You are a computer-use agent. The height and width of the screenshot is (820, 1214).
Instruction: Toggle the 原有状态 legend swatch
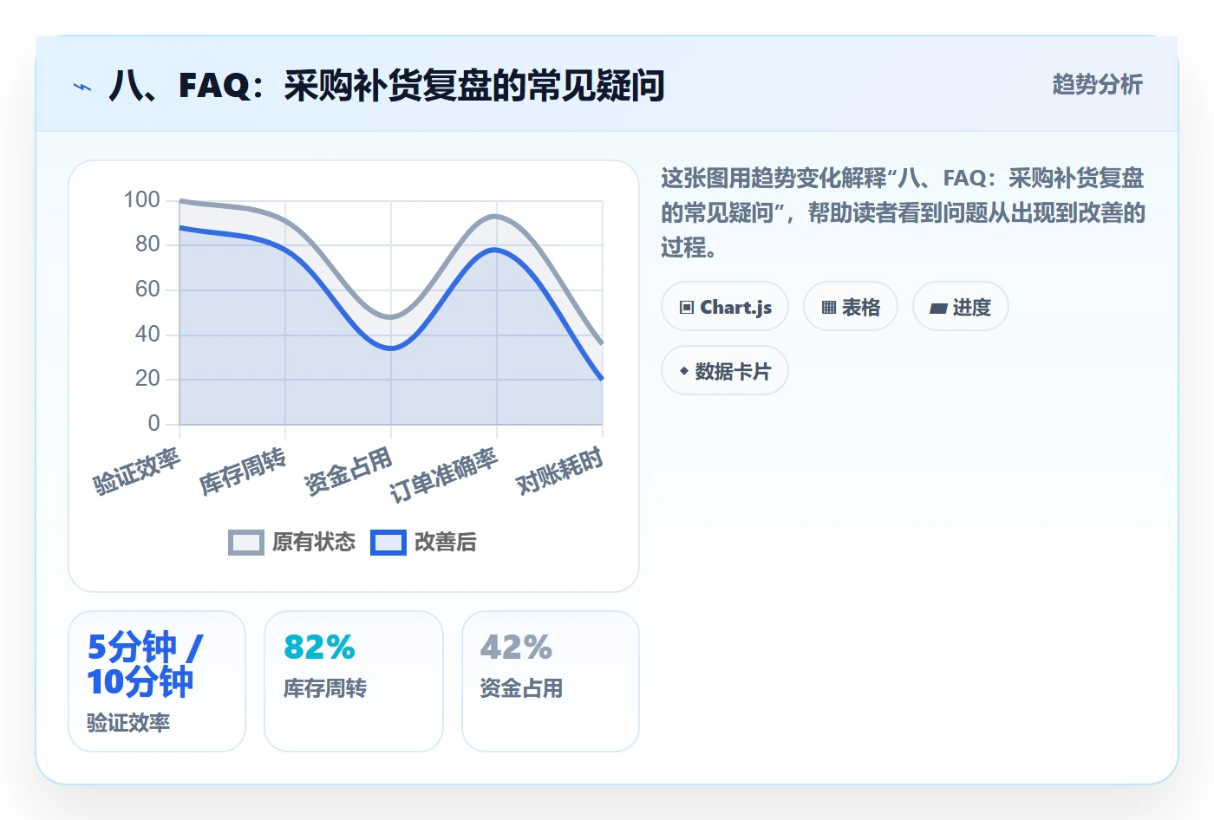245,543
